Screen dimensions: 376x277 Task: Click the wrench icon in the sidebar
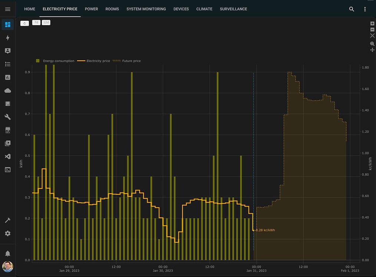tap(7, 117)
